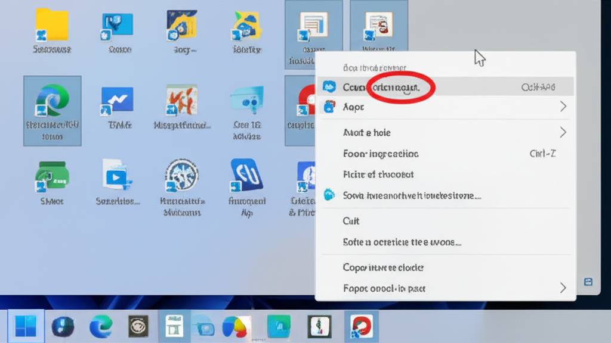Launch Edge from the taskbar
The height and width of the screenshot is (343, 611).
click(101, 326)
